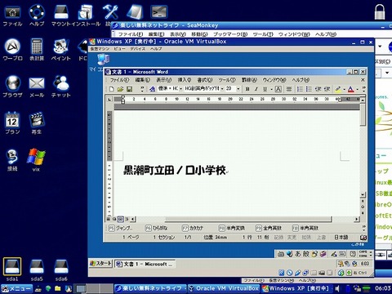This screenshot has width=392, height=294.
Task: Open the 罫線 menu in Word
Action: point(249,80)
